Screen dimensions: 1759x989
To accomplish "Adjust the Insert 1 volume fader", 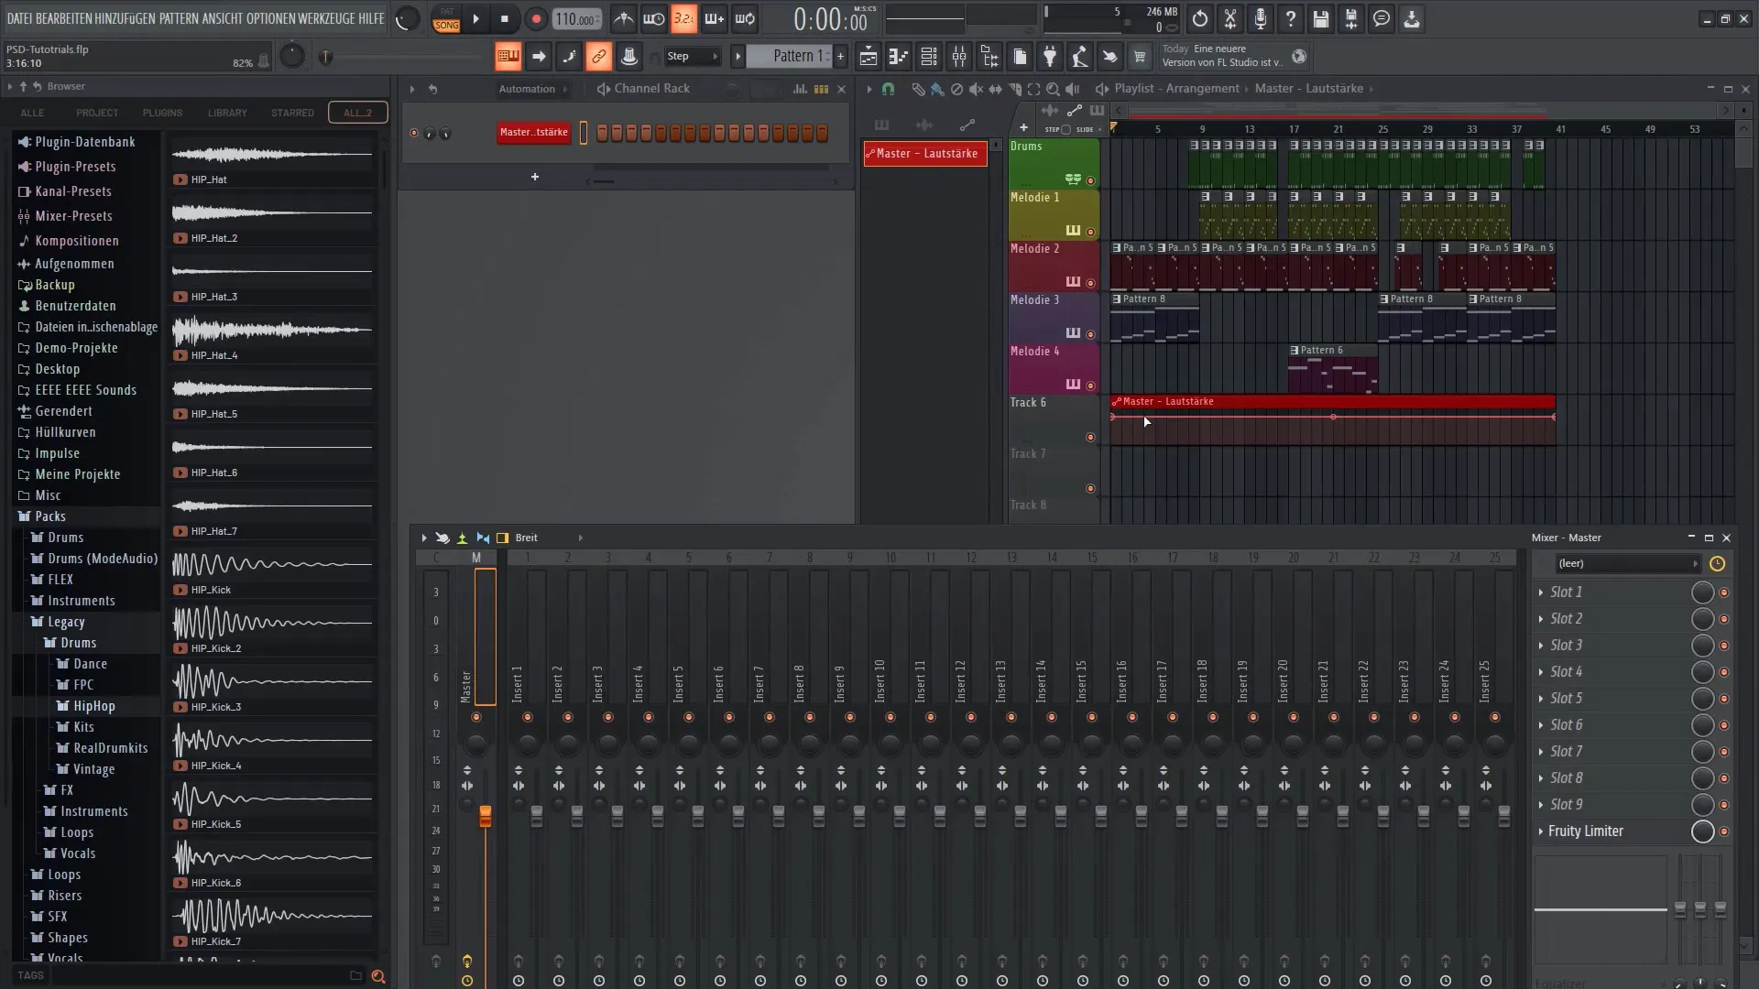I will (x=537, y=816).
